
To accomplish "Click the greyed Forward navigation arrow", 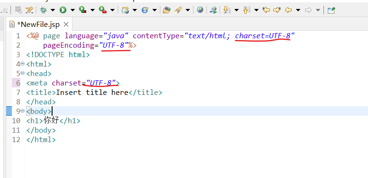I will 308,10.
